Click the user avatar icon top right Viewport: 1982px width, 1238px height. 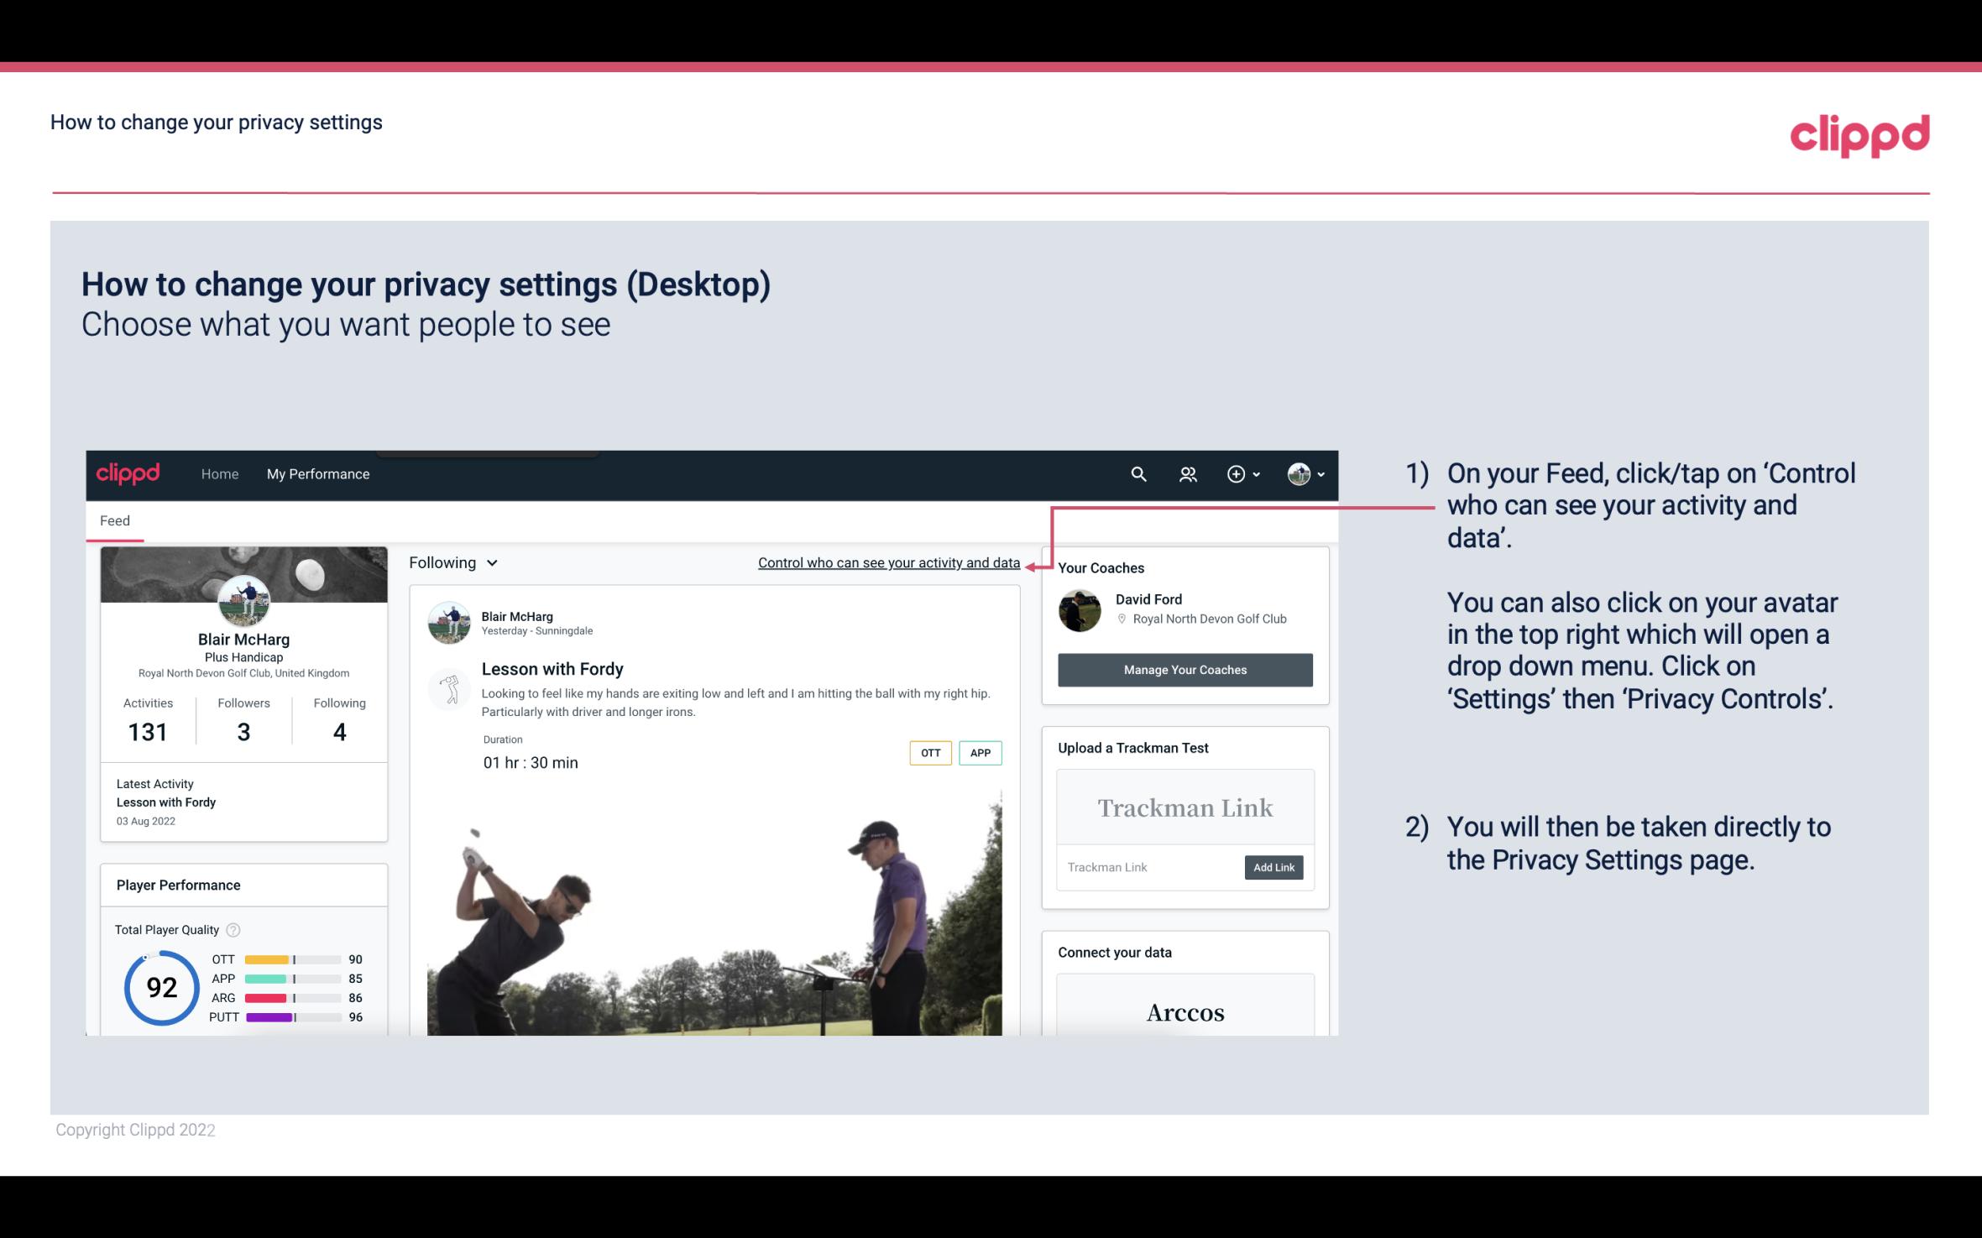tap(1296, 473)
